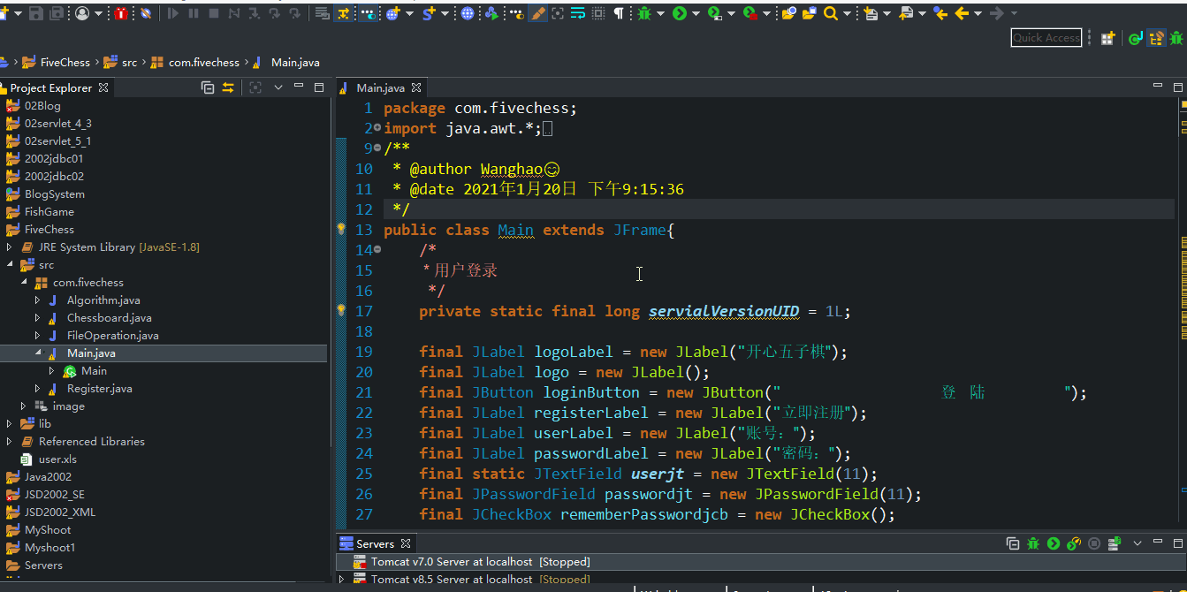Click the Save toolbar icon
The image size is (1187, 592).
pyautogui.click(x=36, y=13)
